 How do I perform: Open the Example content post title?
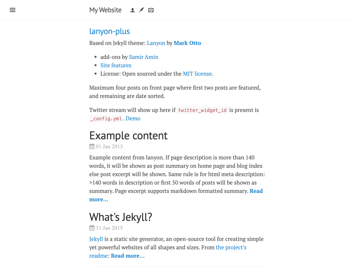128,136
